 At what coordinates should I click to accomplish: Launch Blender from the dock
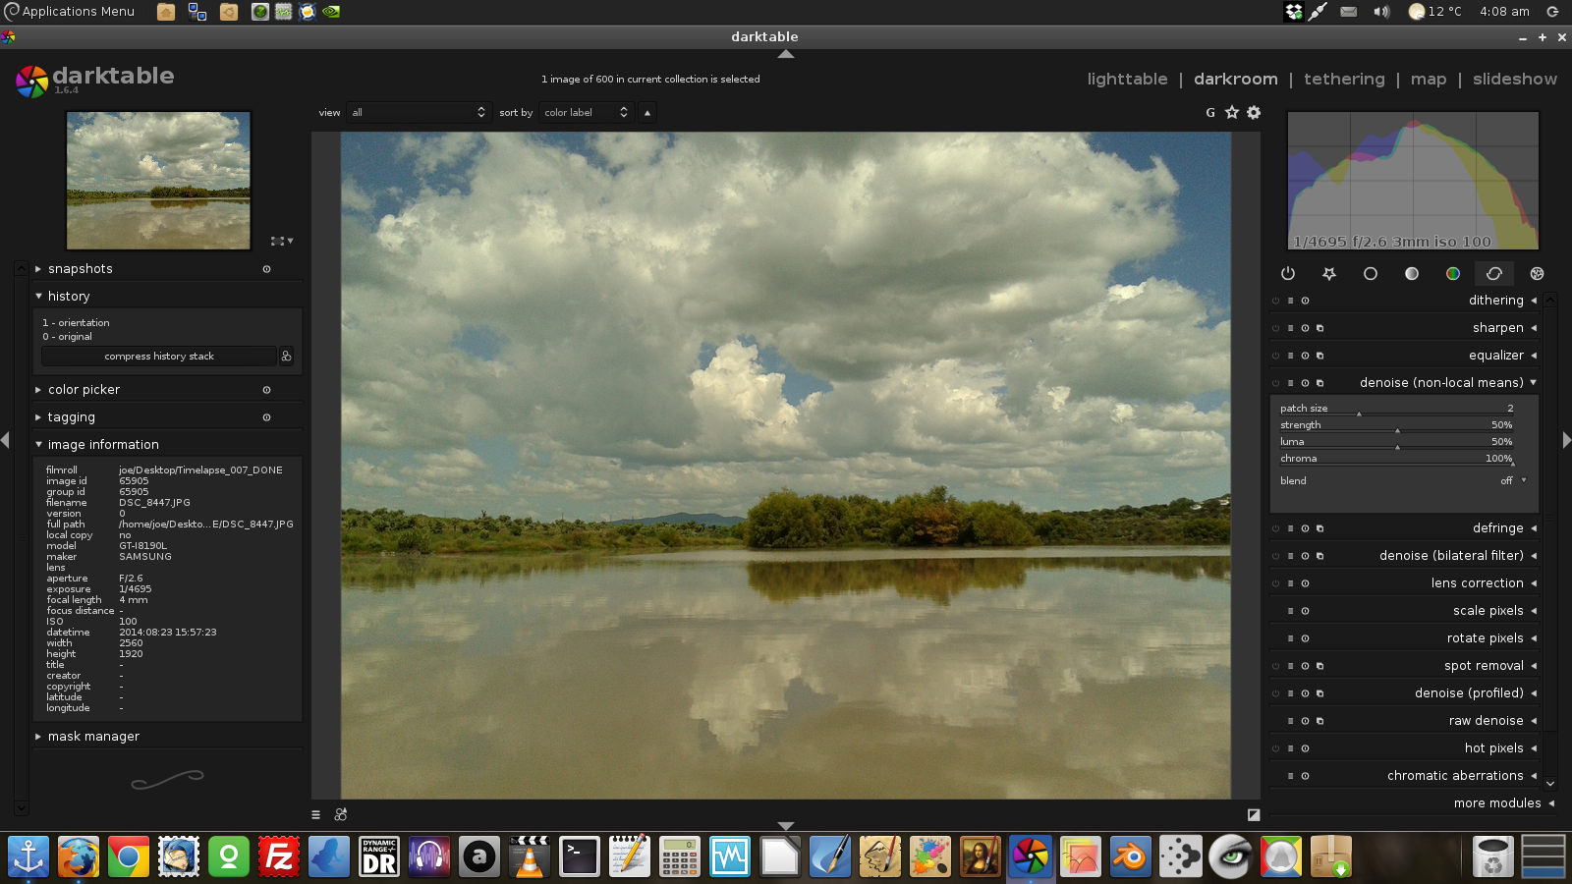1130,856
